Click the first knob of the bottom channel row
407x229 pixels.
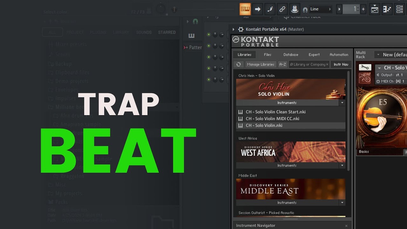(x=215, y=80)
